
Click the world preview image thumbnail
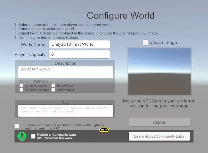tap(159, 71)
